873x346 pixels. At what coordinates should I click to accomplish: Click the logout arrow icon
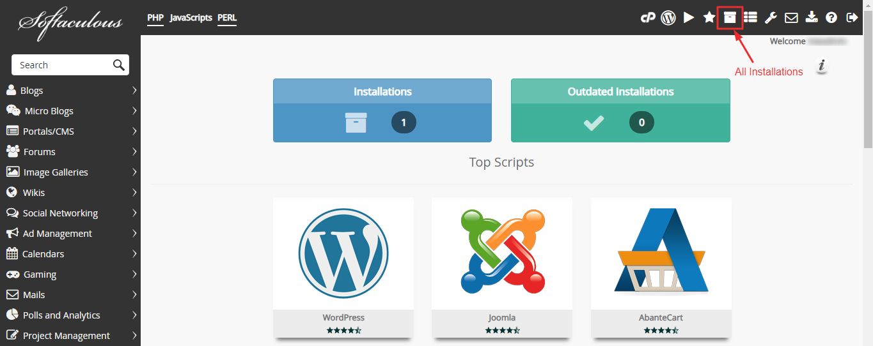852,18
